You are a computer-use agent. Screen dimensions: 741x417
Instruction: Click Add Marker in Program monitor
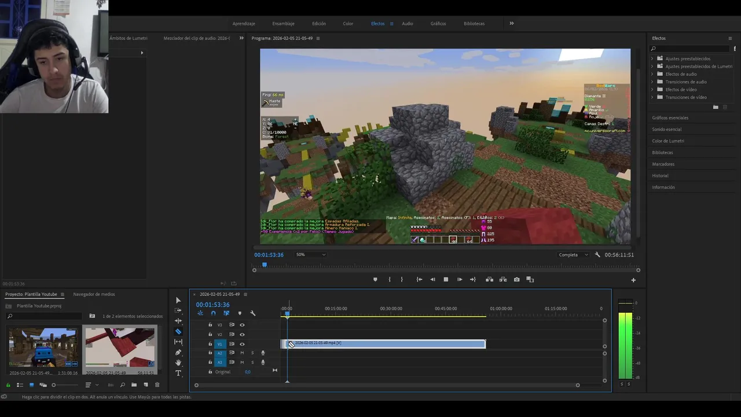pyautogui.click(x=375, y=280)
